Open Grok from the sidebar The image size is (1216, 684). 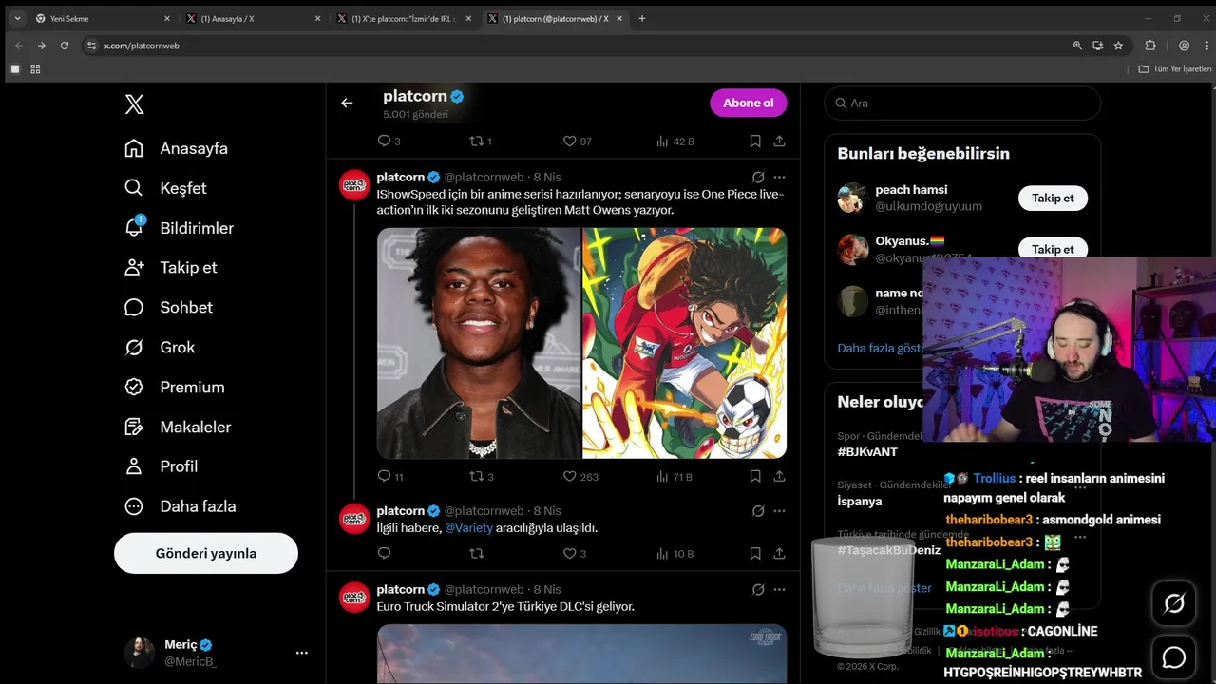tap(160, 347)
